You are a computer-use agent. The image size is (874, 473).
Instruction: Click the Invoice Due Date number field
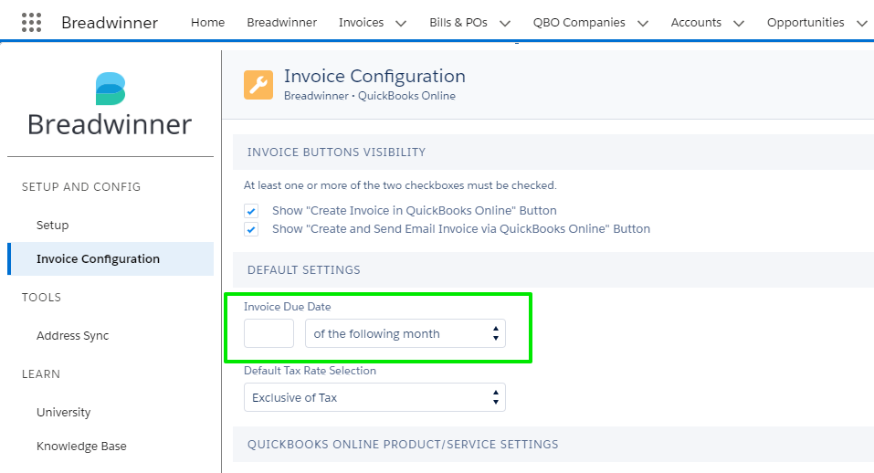point(269,333)
